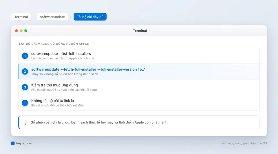Go to the softwareupdate breadcrumb
The image size is (278, 154).
click(52, 17)
